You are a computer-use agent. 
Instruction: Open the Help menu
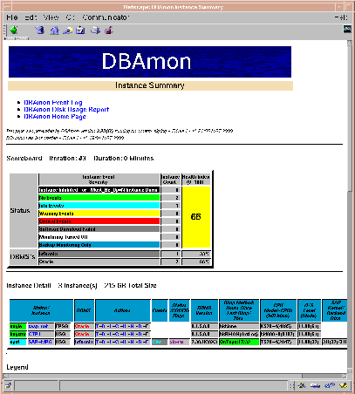point(341,17)
